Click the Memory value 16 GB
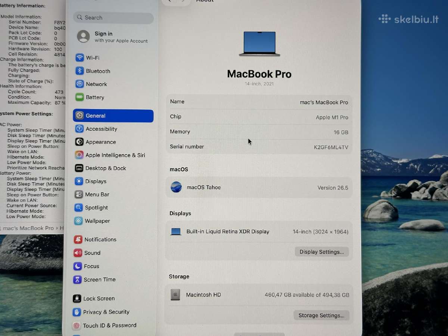 341,132
